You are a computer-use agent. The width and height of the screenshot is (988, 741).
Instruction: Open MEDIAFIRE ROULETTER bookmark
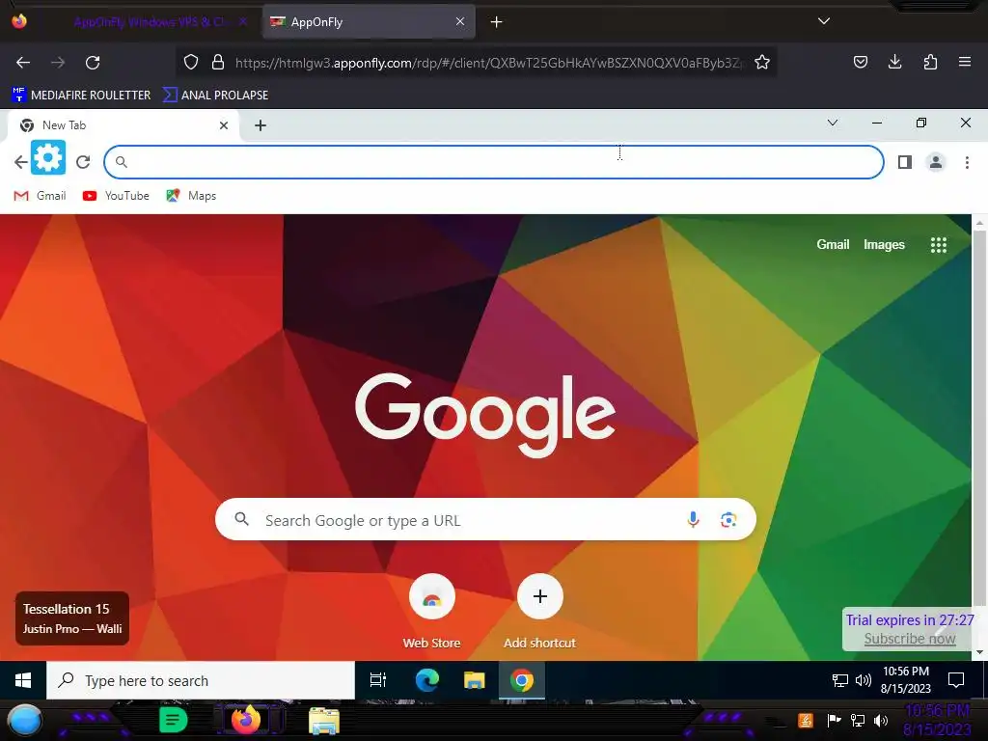tap(81, 96)
